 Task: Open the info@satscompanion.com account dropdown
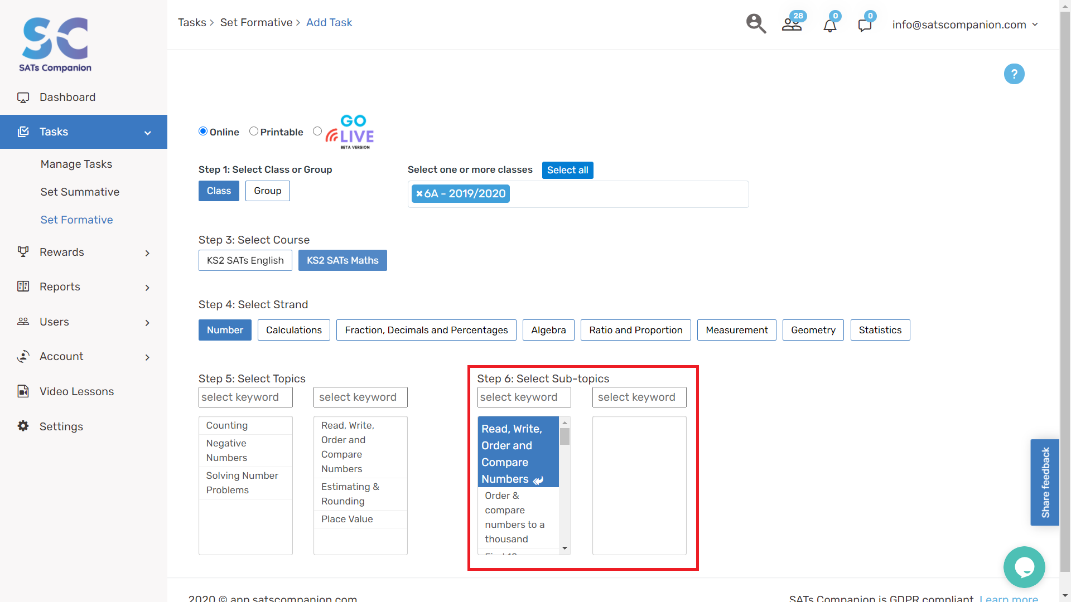coord(965,25)
